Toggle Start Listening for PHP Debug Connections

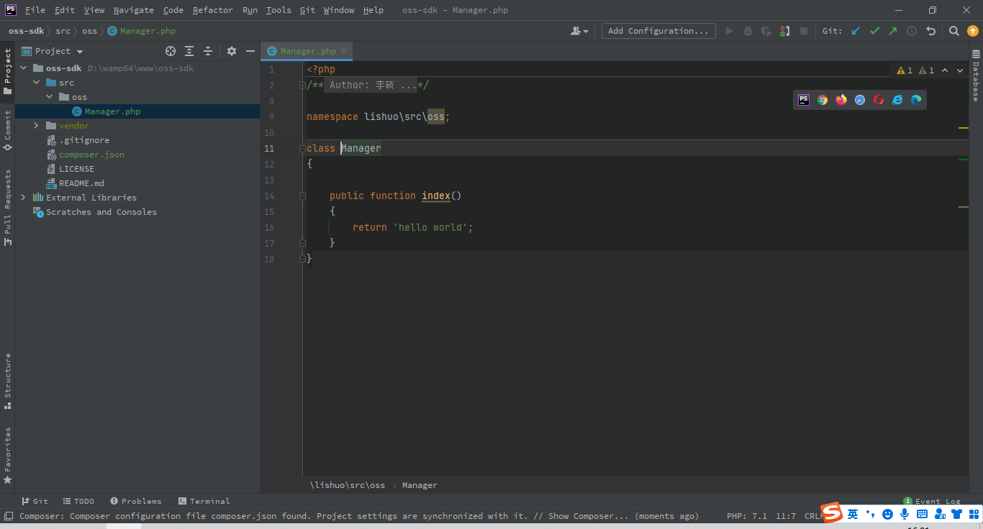pos(785,31)
